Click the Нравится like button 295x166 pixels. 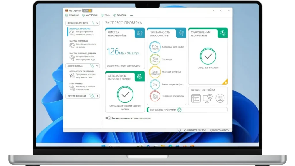(195, 130)
